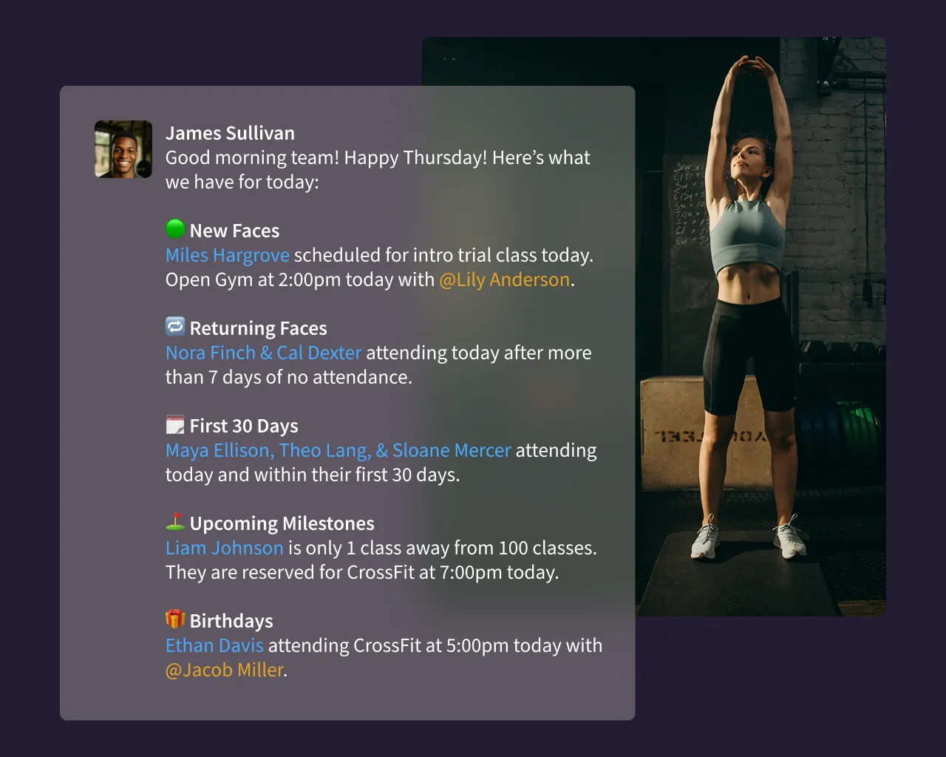Open the Nora Finch member link
946x757 pixels.
click(x=210, y=353)
